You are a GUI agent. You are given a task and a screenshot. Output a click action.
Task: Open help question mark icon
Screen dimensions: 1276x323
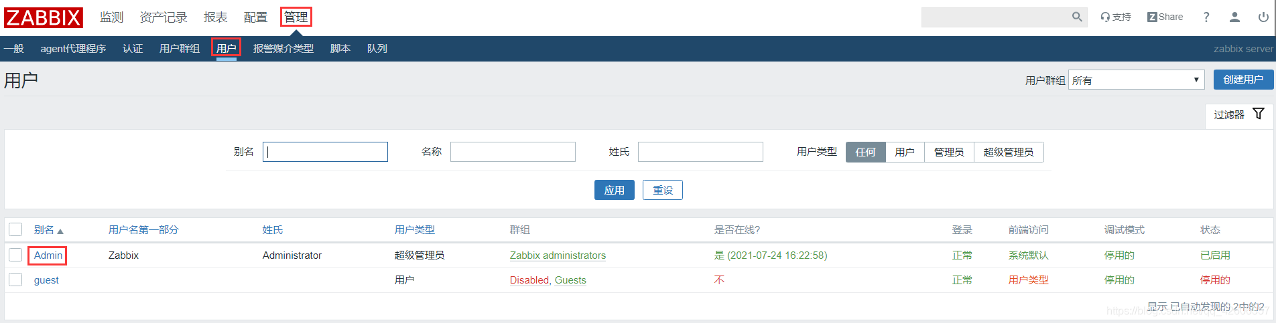pos(1206,17)
